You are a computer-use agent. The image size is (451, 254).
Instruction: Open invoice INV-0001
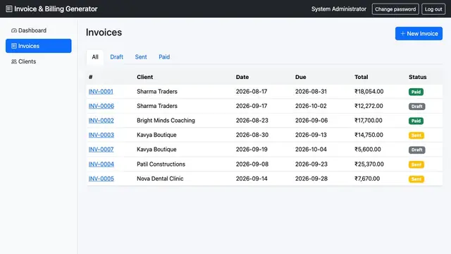pyautogui.click(x=101, y=91)
